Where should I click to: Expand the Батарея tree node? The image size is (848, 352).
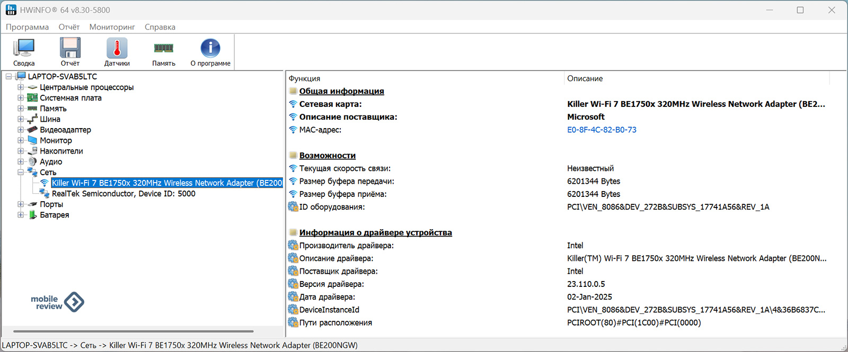tap(21, 215)
